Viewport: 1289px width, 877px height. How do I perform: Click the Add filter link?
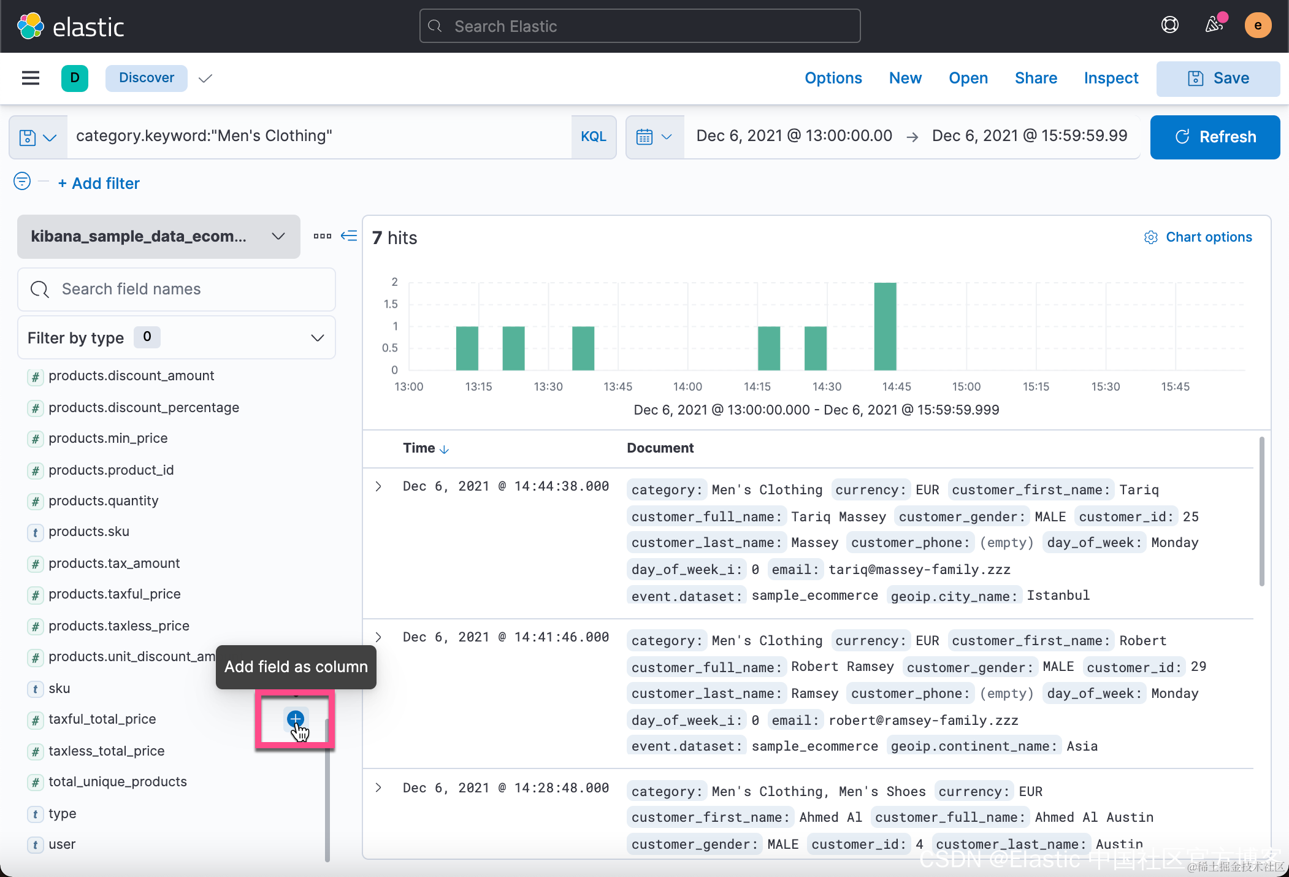99,183
